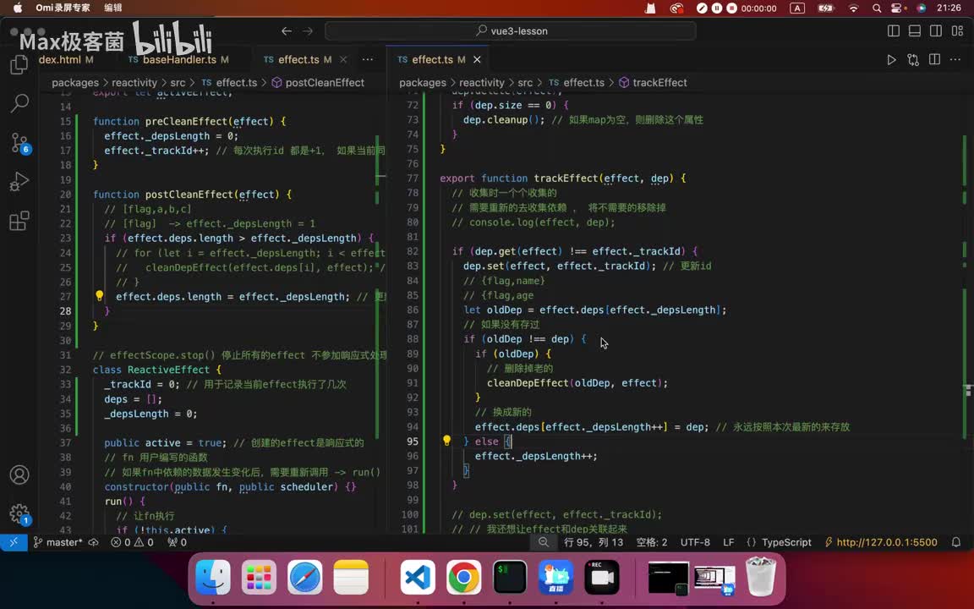Open Run and Debug view
This screenshot has height=609, width=974.
pos(19,182)
